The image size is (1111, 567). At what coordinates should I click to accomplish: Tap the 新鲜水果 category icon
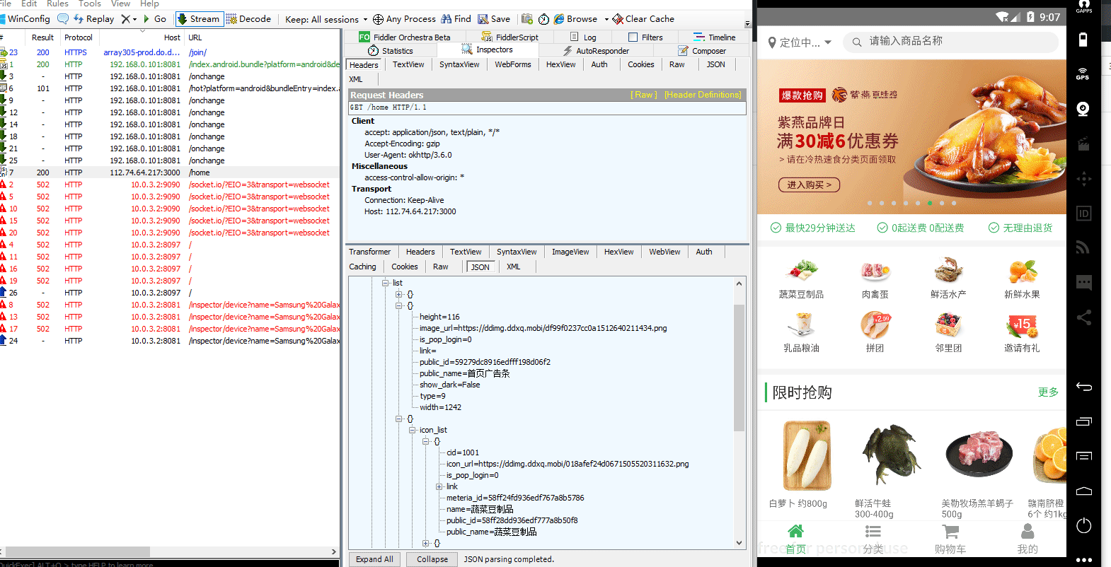pos(1022,271)
